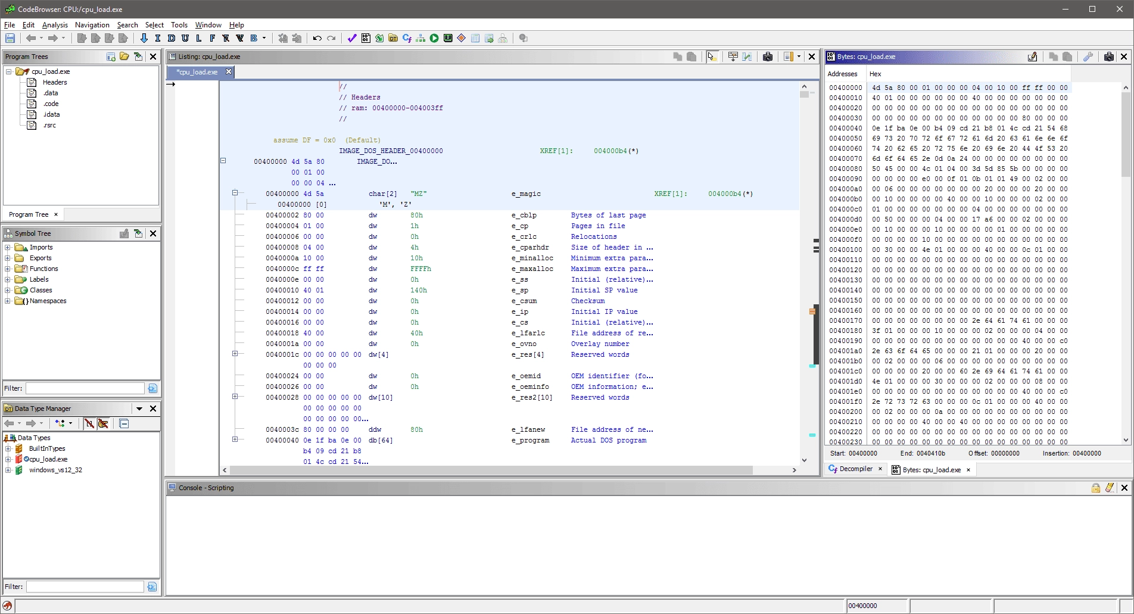
Task: Expand the e_res2[10] array row
Action: pos(235,397)
